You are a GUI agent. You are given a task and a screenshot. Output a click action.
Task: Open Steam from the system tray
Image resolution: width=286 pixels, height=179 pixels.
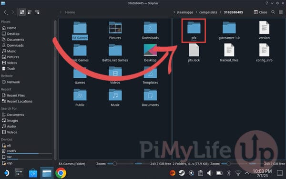coord(182,173)
